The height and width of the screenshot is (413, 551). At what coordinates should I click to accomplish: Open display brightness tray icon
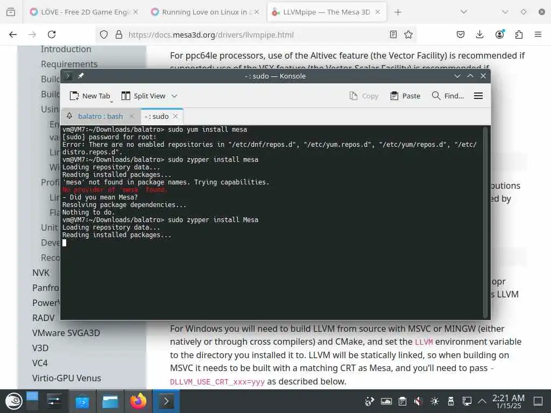(x=435, y=401)
